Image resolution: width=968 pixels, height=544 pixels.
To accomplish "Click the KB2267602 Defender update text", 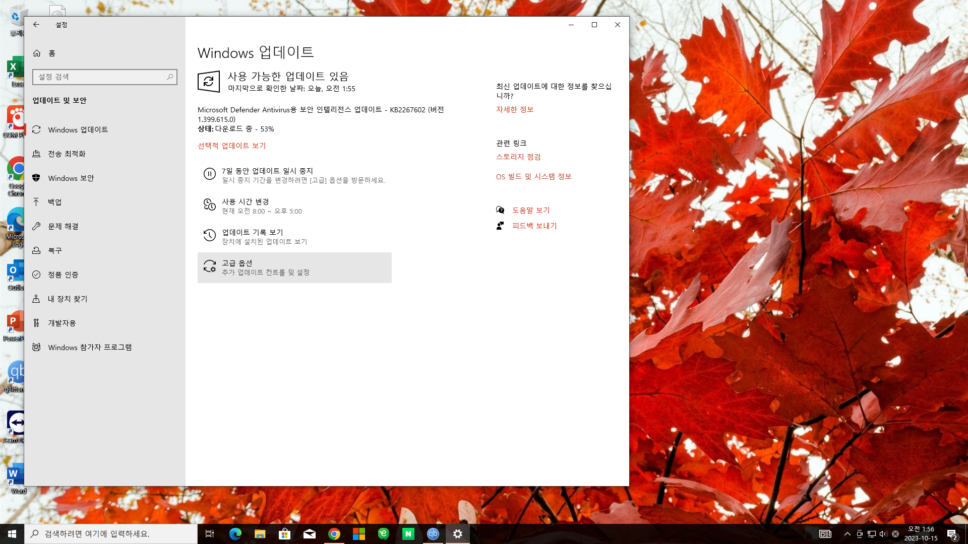I will click(321, 114).
